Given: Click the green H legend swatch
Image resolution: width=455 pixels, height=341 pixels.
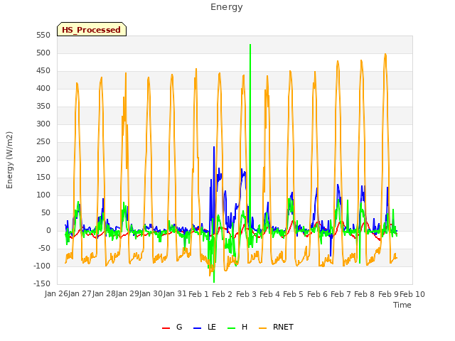Looking at the screenshot, I should [231, 328].
